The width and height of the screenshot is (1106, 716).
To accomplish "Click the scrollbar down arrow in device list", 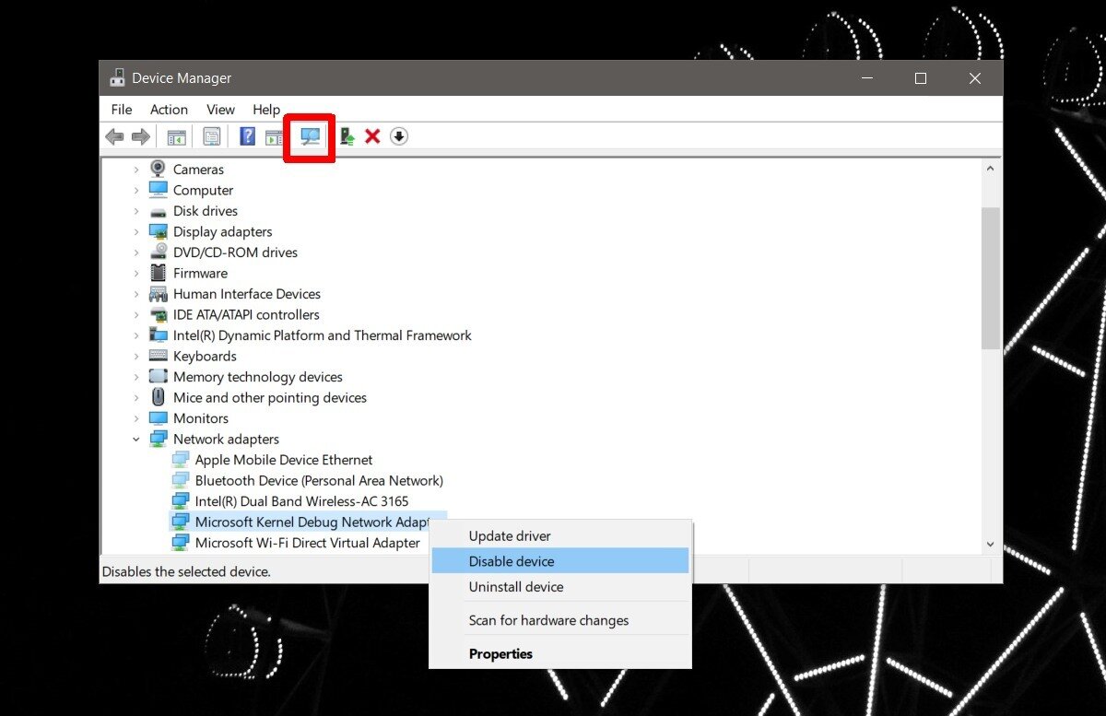I will point(991,545).
